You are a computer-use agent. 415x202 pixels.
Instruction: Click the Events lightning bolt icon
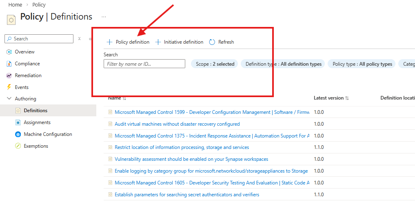click(x=9, y=87)
